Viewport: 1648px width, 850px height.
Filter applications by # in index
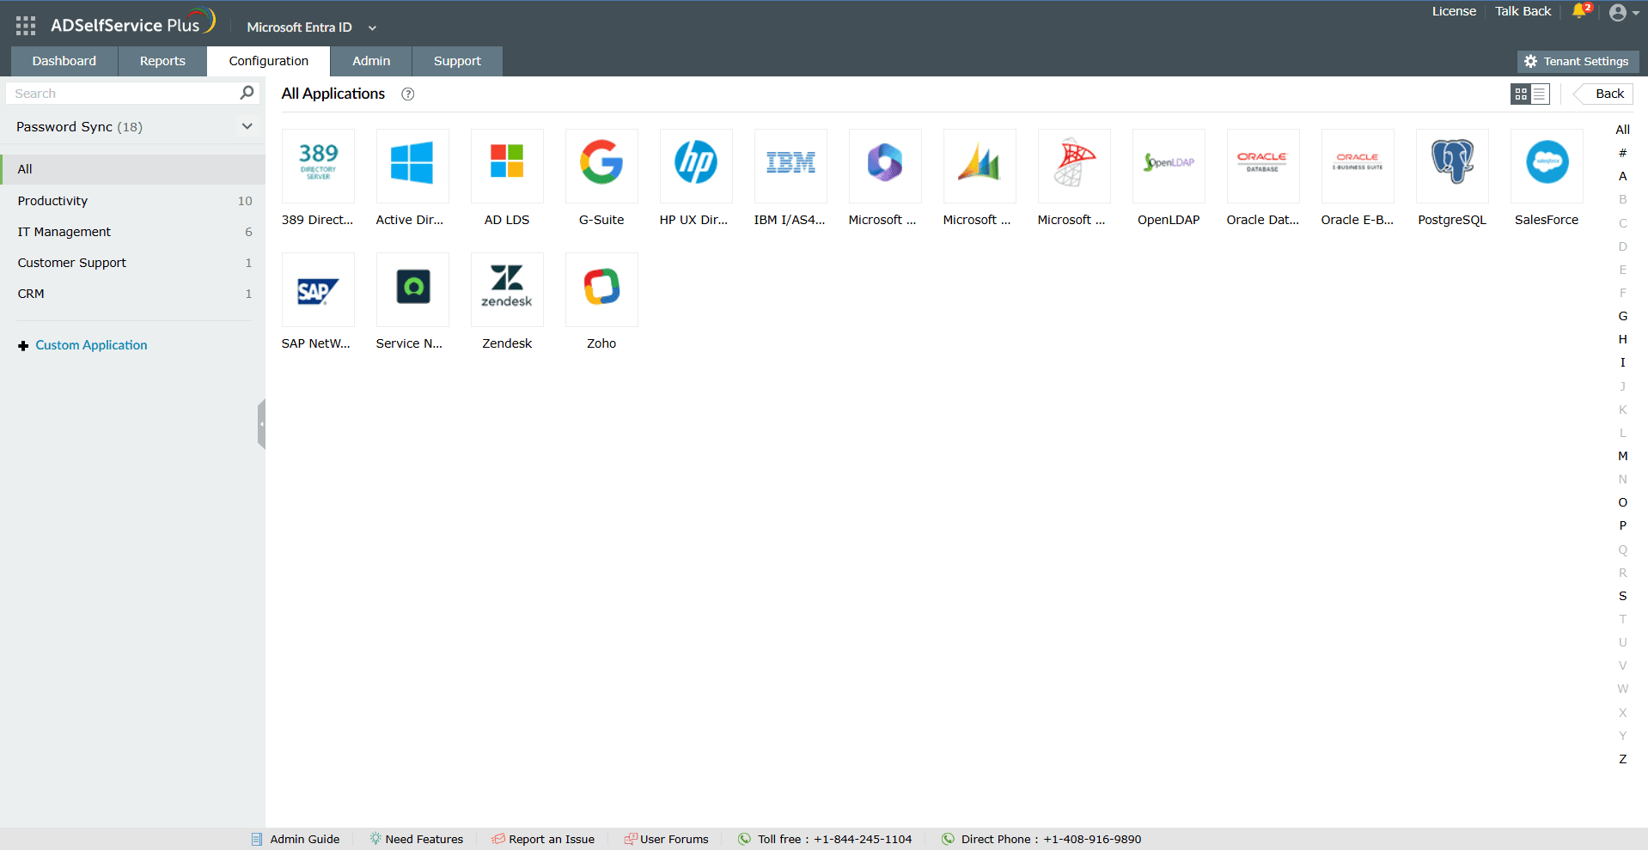(x=1622, y=153)
